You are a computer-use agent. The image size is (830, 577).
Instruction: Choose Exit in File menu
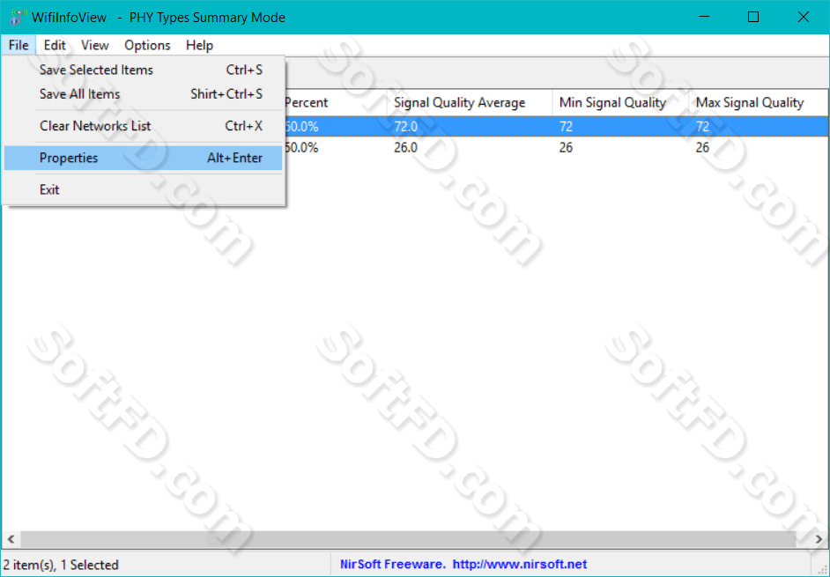coord(143,189)
